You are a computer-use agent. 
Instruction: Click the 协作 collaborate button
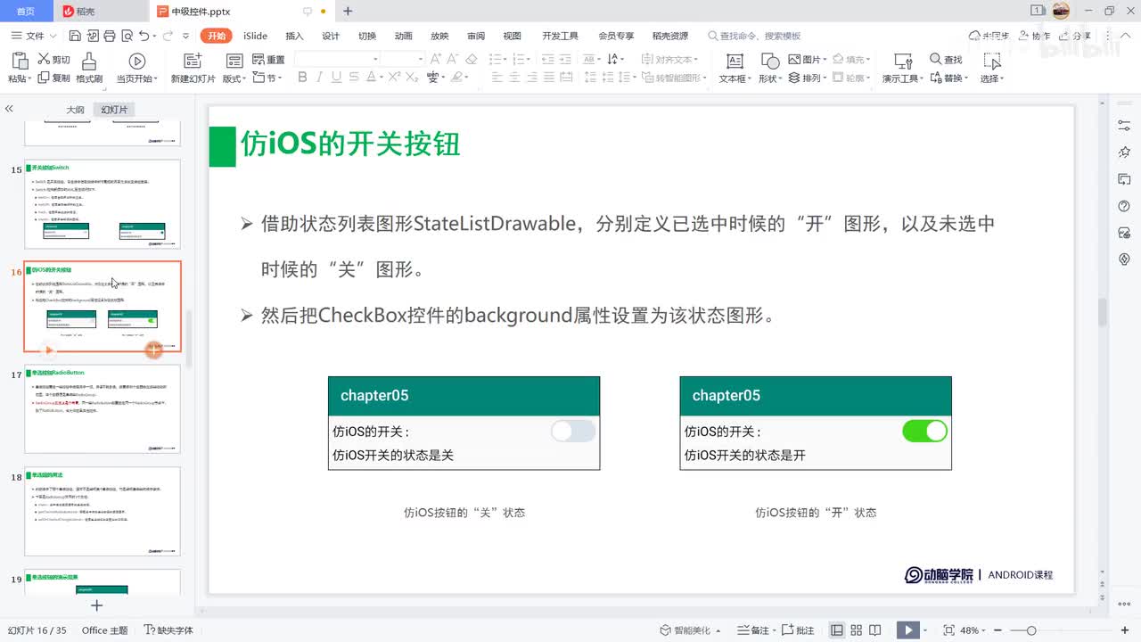[x=1032, y=36]
